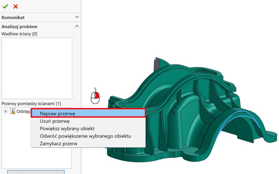Click the gap warning icon beside Odstęp
Screen dimensions: 279x174
tap(12, 111)
